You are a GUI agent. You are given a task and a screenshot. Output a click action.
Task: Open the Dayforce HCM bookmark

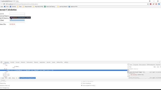coord(73,6)
